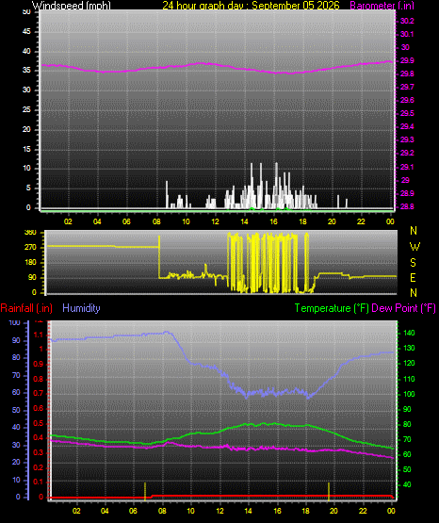Image resolution: width=439 pixels, height=523 pixels.
Task: Click the '29.9' barometer axis value
Action: (407, 60)
